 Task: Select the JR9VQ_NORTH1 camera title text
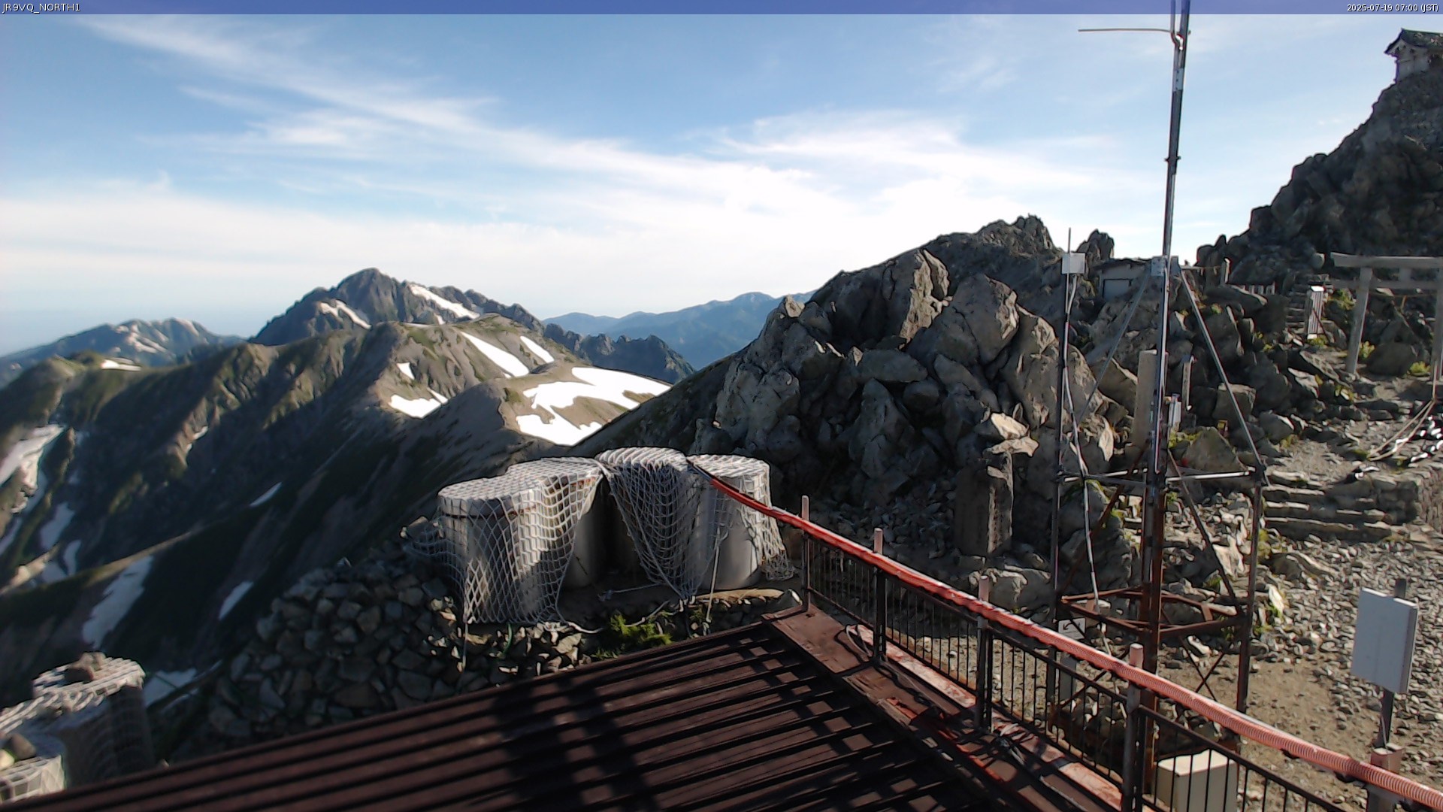(x=41, y=8)
